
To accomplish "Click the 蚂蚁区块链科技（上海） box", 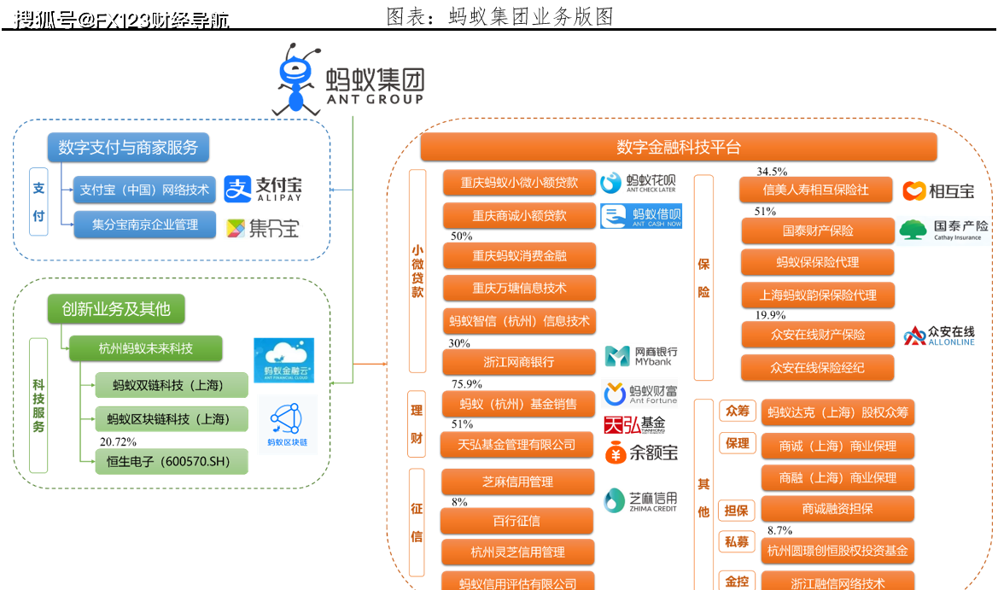I will pos(172,418).
